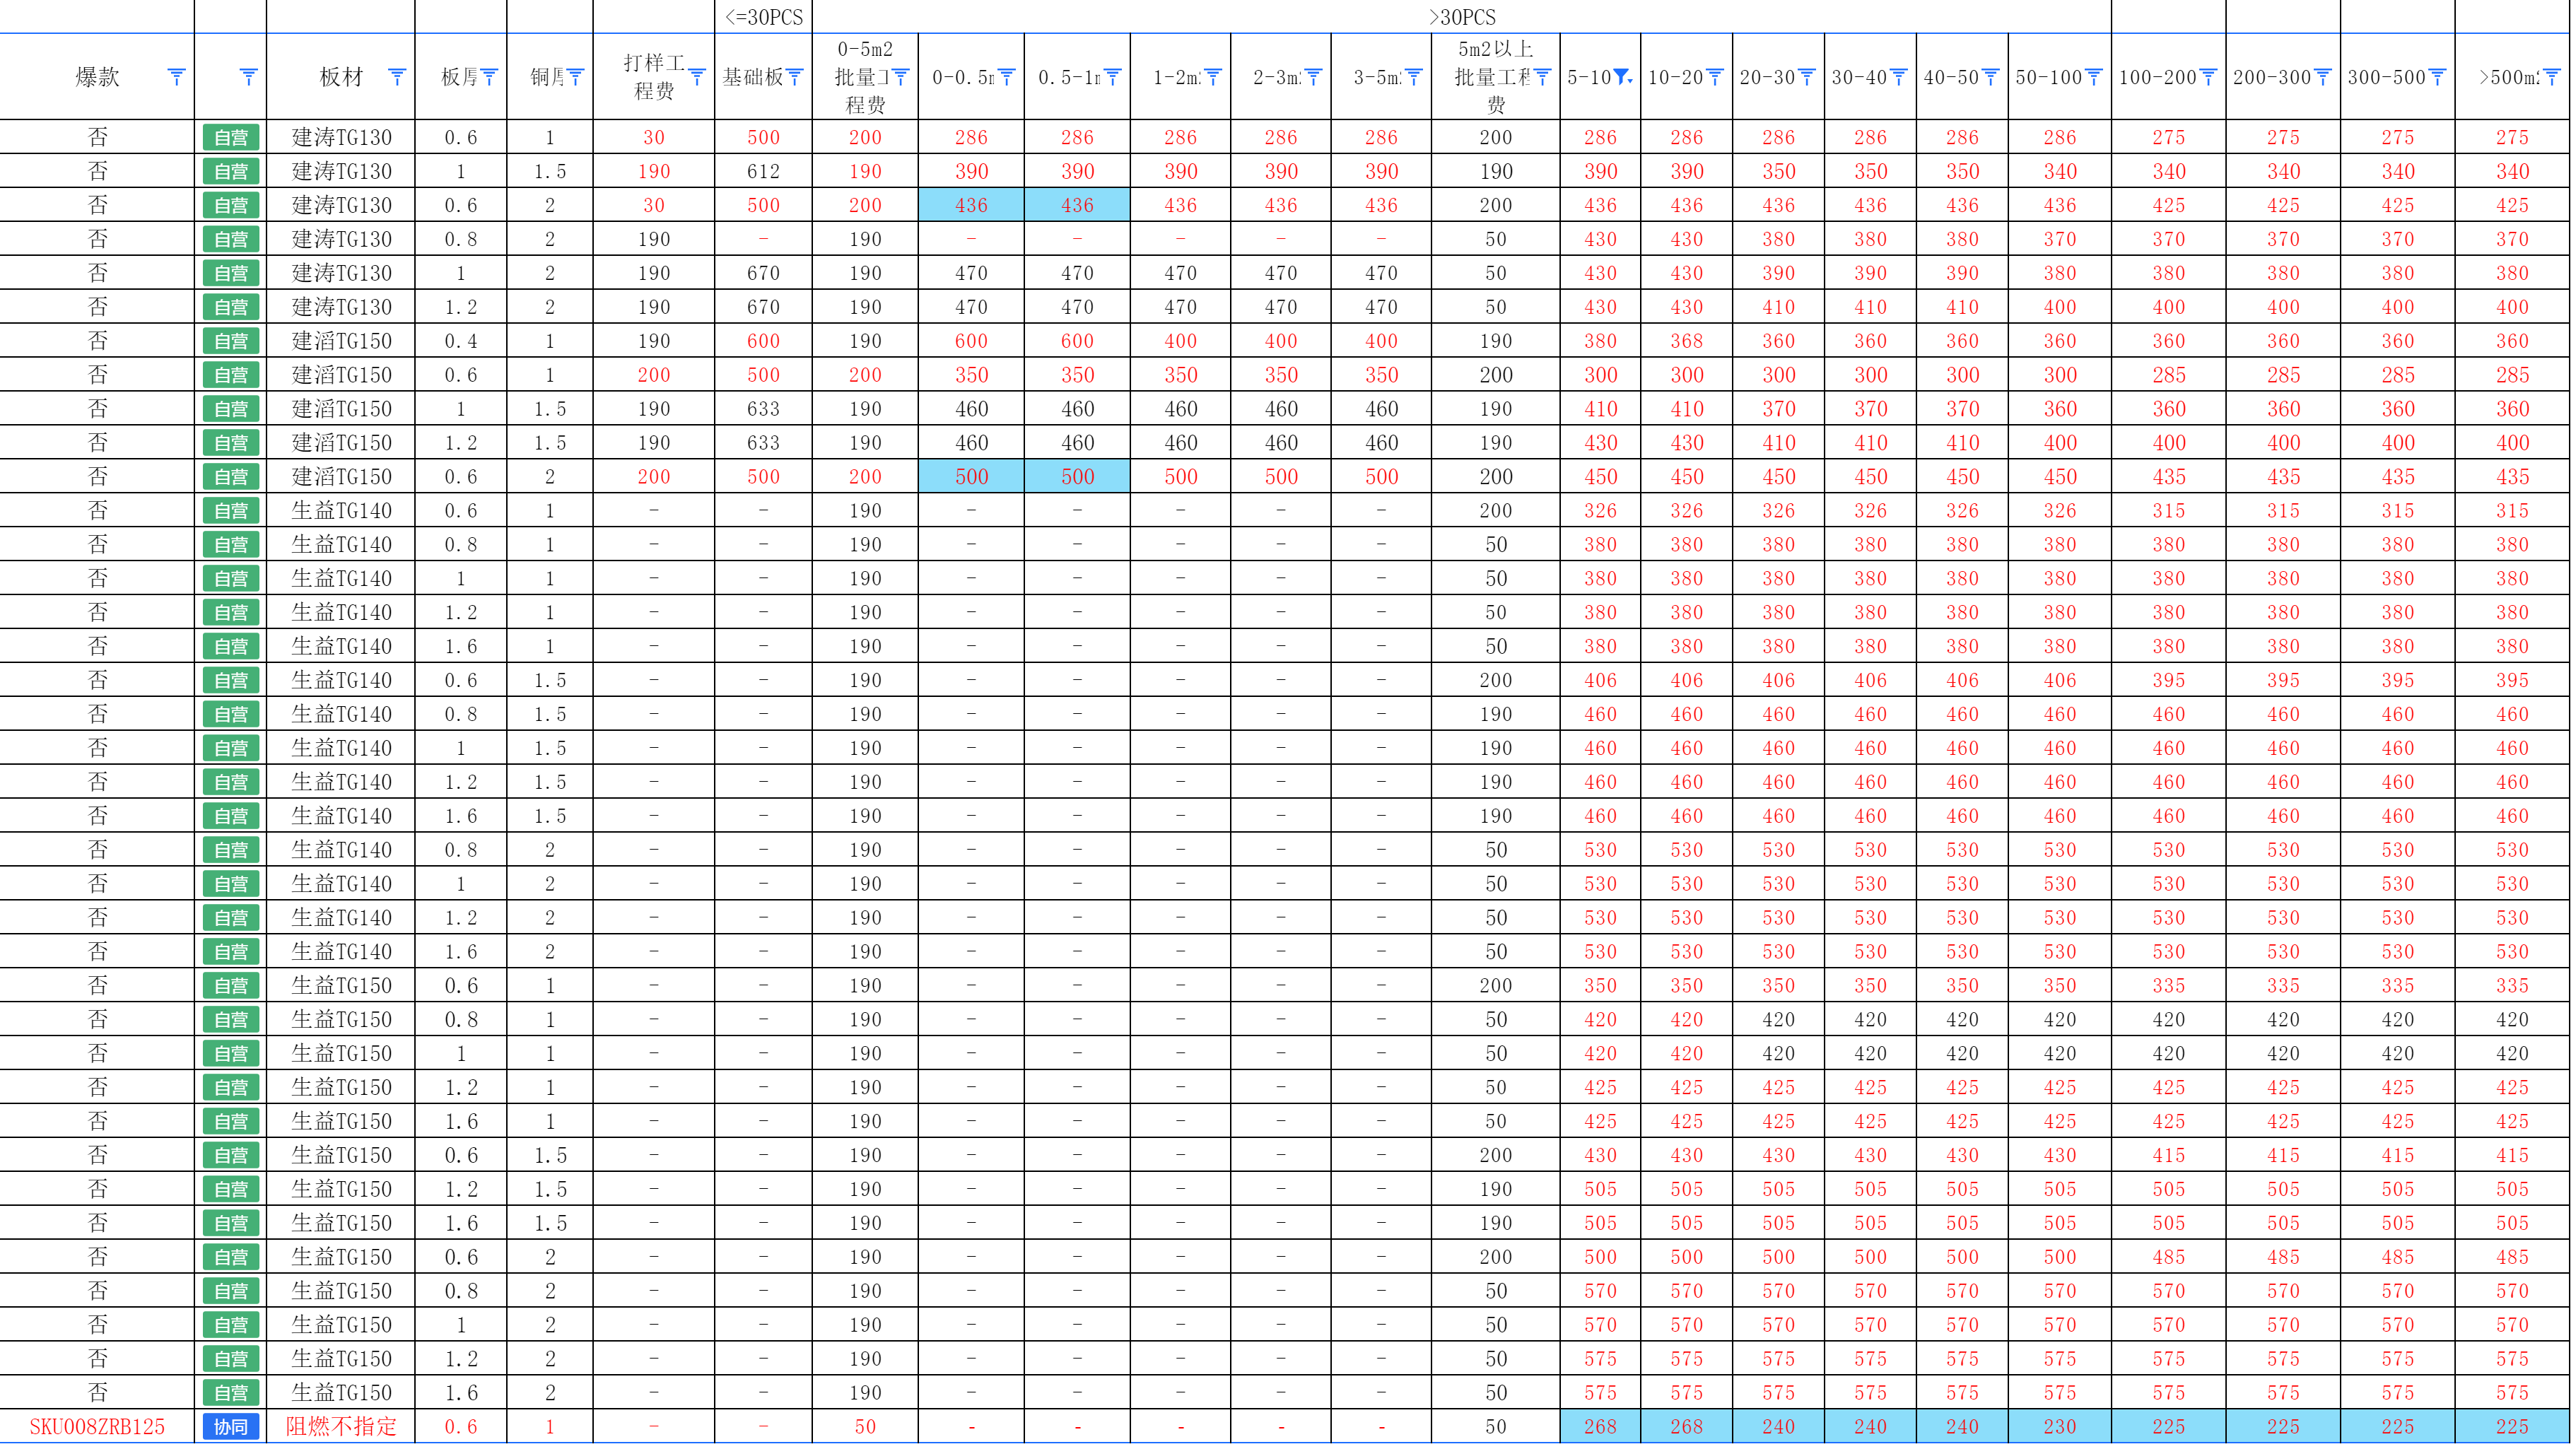
Task: Open the active 5-10 column filter
Action: coord(1622,77)
